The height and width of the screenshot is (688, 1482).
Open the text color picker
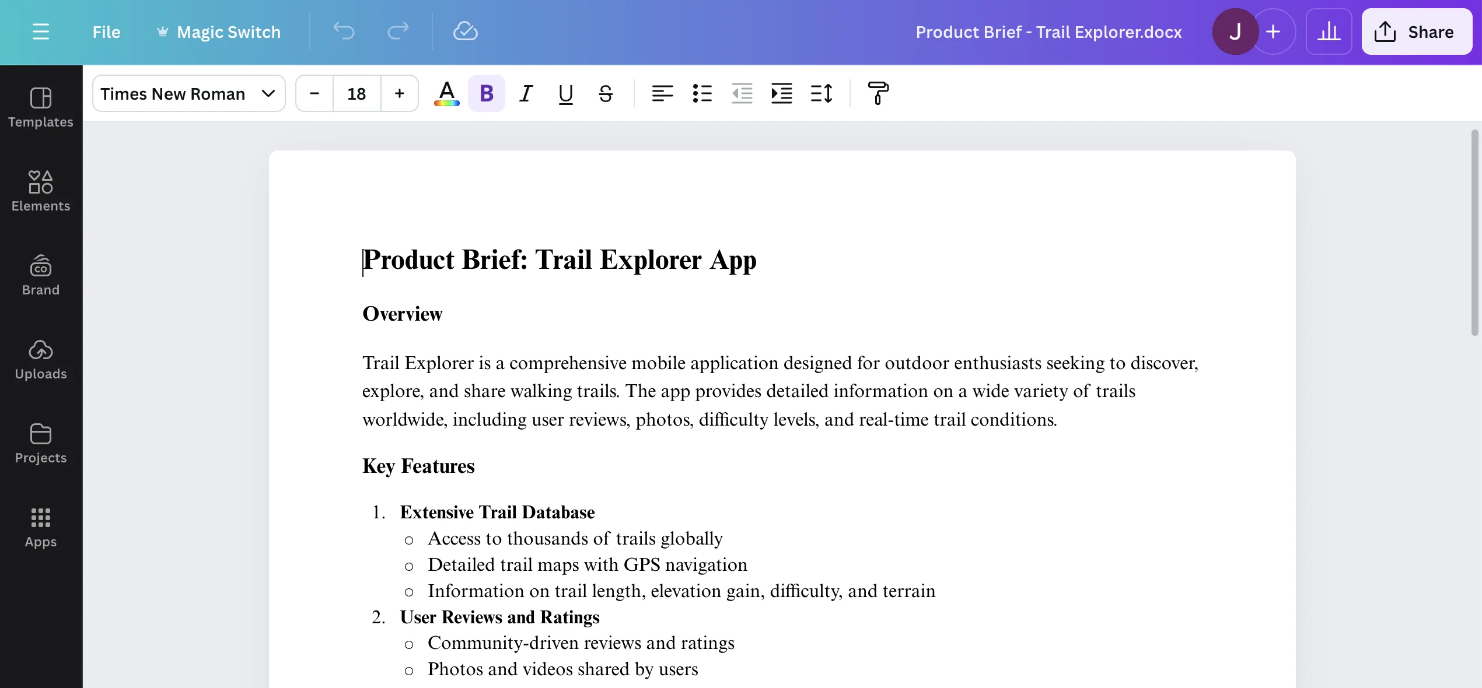click(x=446, y=93)
